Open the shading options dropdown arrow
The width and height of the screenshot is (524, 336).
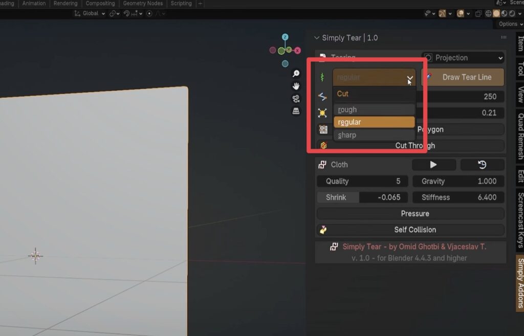(519, 14)
